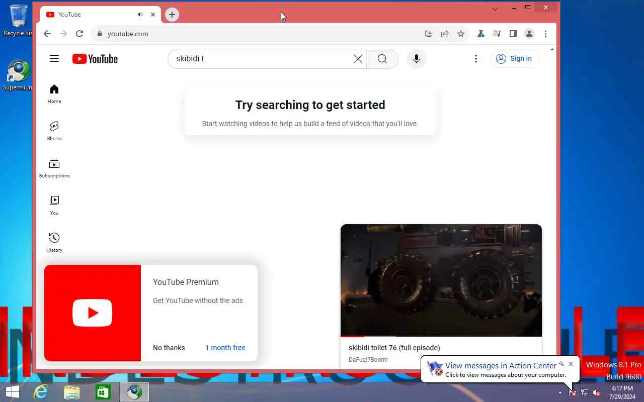
Task: Open the network tray icon
Action: [585, 392]
